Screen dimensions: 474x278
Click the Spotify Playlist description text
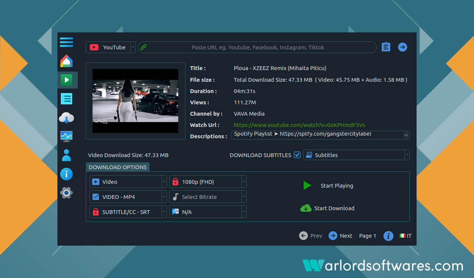(303, 134)
